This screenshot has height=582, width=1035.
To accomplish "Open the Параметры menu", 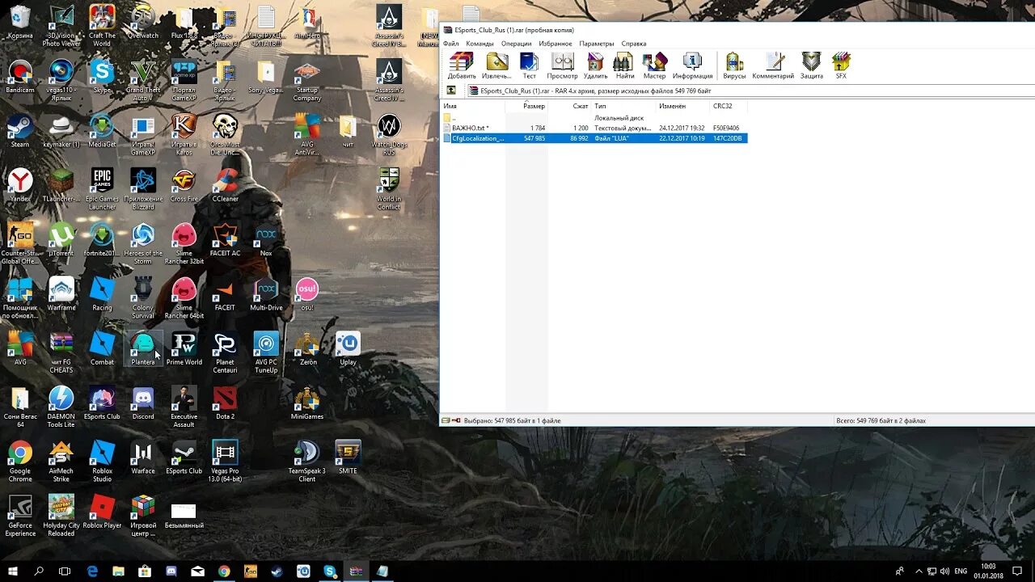I will tap(597, 44).
